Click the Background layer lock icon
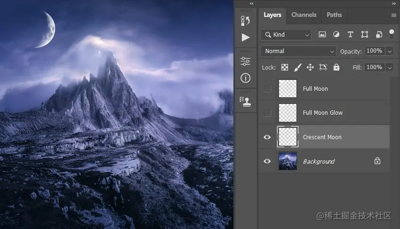The width and height of the screenshot is (400, 229). click(x=377, y=161)
